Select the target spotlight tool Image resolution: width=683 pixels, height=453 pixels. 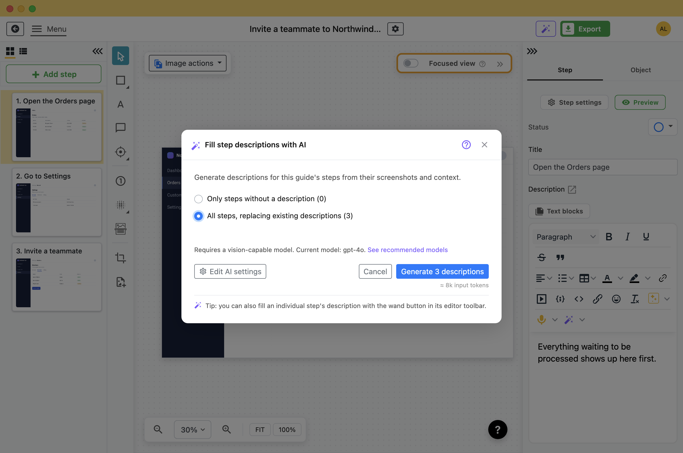120,152
